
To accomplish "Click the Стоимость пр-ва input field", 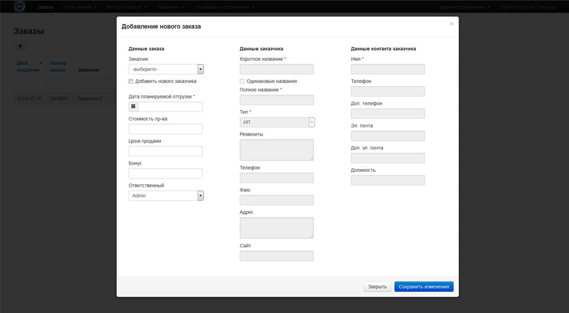I will pos(166,129).
